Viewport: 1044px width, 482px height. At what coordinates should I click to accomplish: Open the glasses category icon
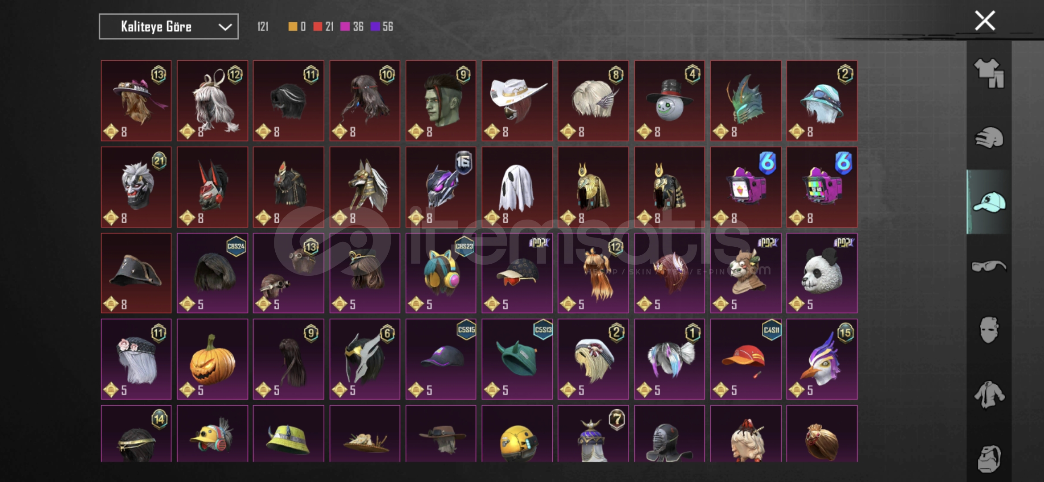tap(989, 266)
